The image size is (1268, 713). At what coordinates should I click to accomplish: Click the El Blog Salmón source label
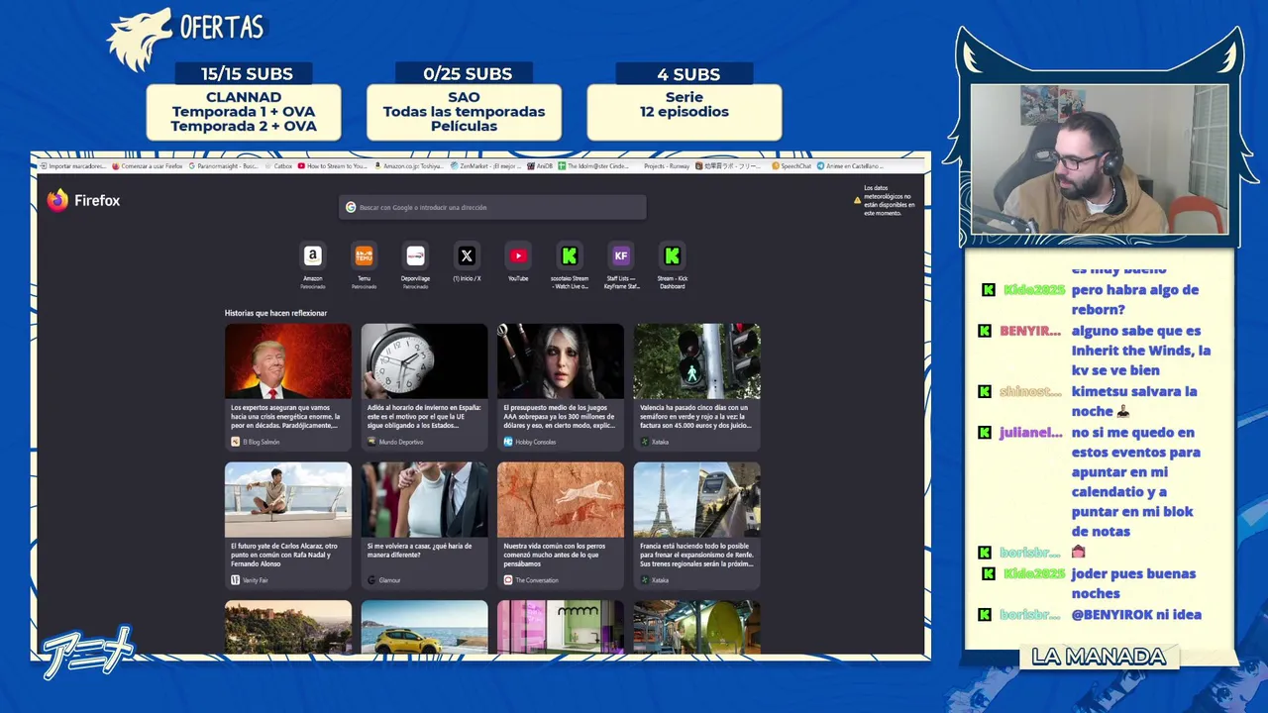coord(256,442)
